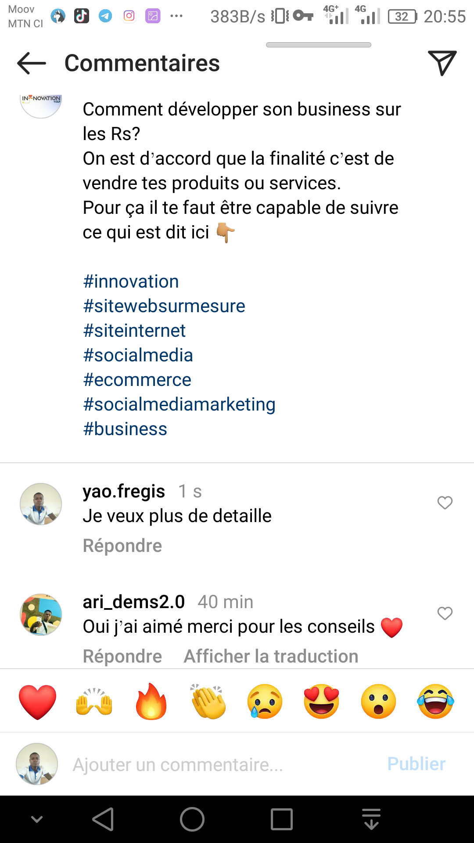Viewport: 474px width, 843px height.
Task: Collapse keyboard with the down chevron
Action: [37, 819]
